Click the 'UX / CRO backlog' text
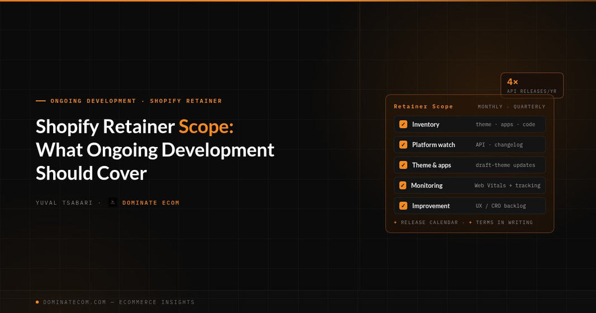Viewport: 596px width, 313px height. [x=500, y=206]
